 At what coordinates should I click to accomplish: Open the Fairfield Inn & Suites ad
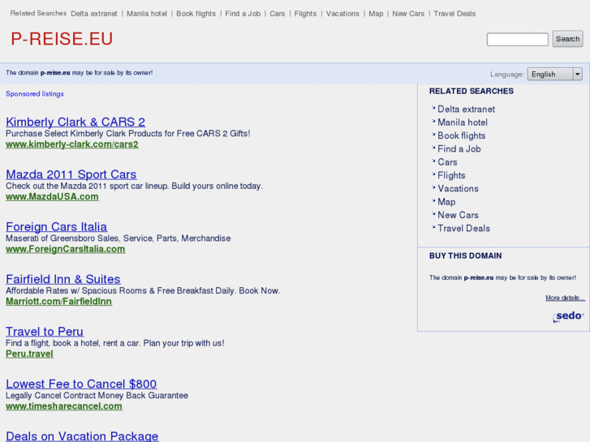63,279
